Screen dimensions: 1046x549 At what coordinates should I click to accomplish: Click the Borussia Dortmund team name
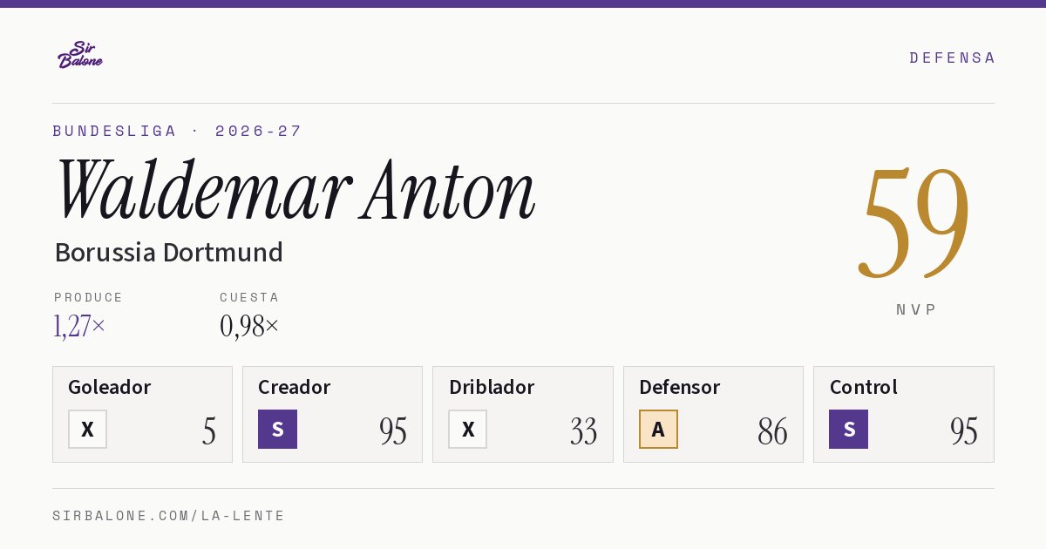coord(168,252)
